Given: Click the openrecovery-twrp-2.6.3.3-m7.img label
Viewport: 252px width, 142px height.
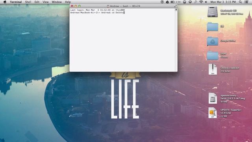Looking at the screenshot, I should (233, 97).
